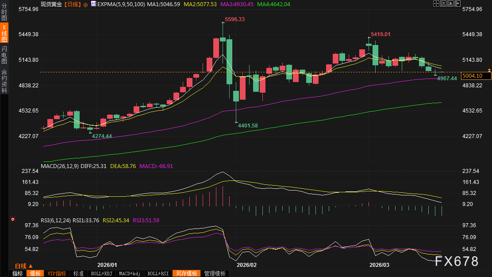
Task: Click the 另存模板 button
Action: pos(186,273)
